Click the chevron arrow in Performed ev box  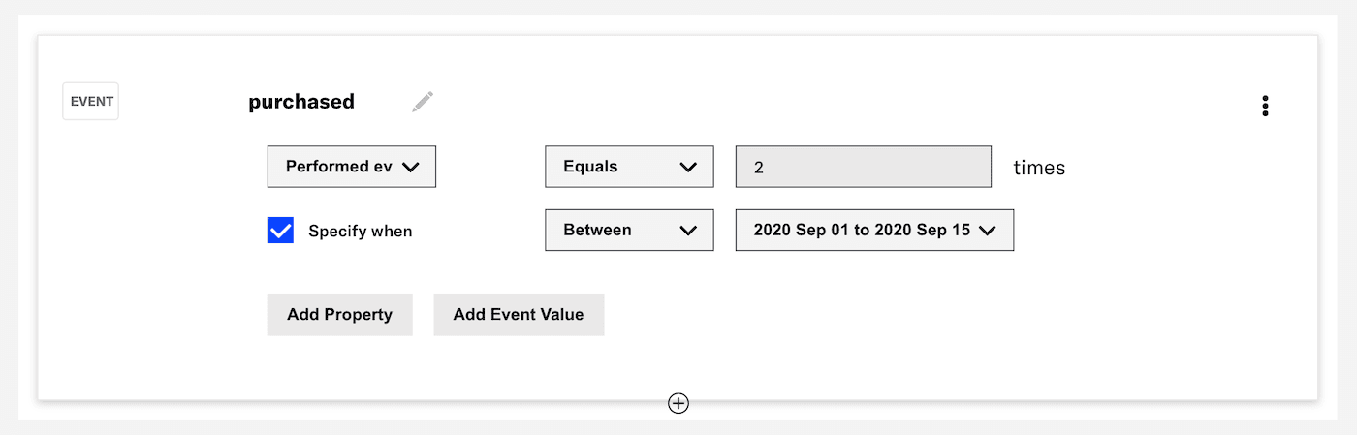coord(410,167)
